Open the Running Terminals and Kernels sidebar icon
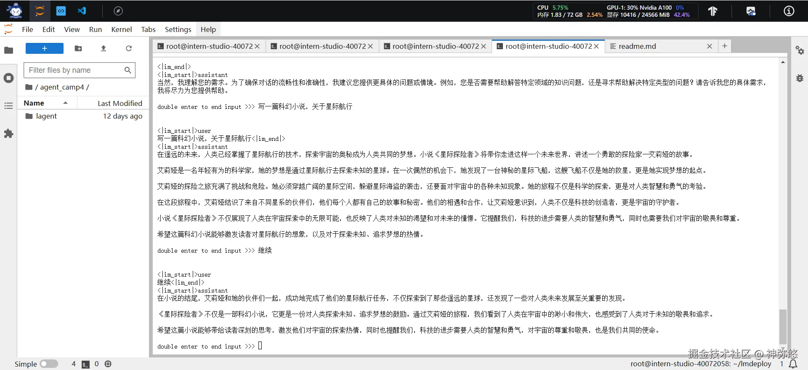This screenshot has height=370, width=808. 8,78
